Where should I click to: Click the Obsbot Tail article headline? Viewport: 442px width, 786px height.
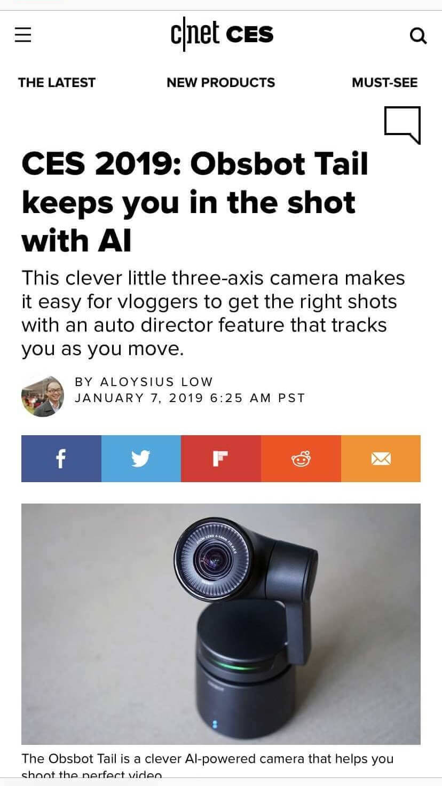(195, 202)
